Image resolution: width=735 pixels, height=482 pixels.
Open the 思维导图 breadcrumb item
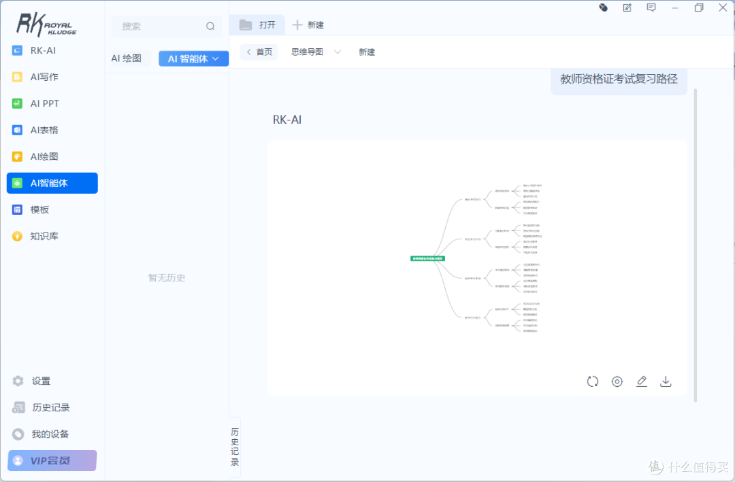(x=307, y=52)
